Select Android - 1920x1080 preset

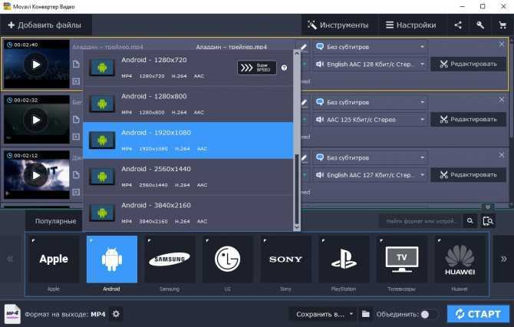click(188, 140)
